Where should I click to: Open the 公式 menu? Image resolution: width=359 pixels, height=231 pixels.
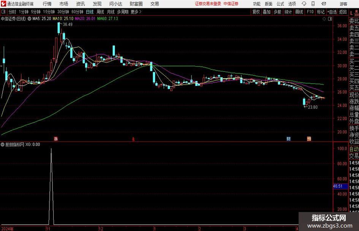point(280,4)
